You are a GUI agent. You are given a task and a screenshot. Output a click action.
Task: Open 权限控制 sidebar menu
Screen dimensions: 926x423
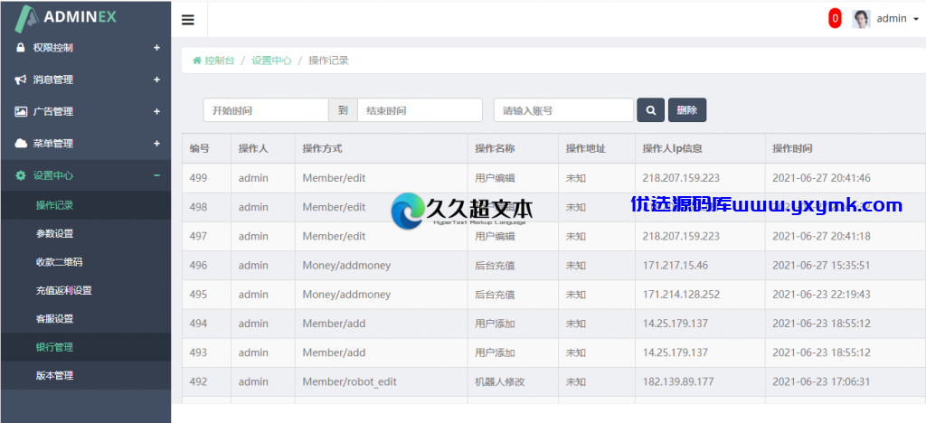tap(86, 48)
